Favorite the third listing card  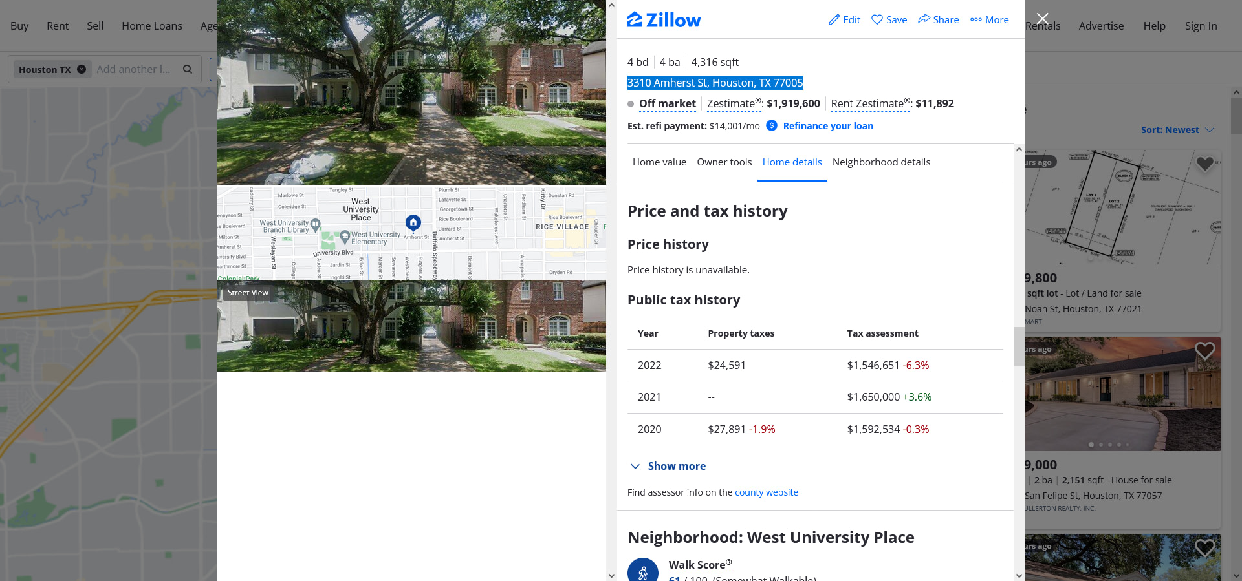tap(1204, 547)
